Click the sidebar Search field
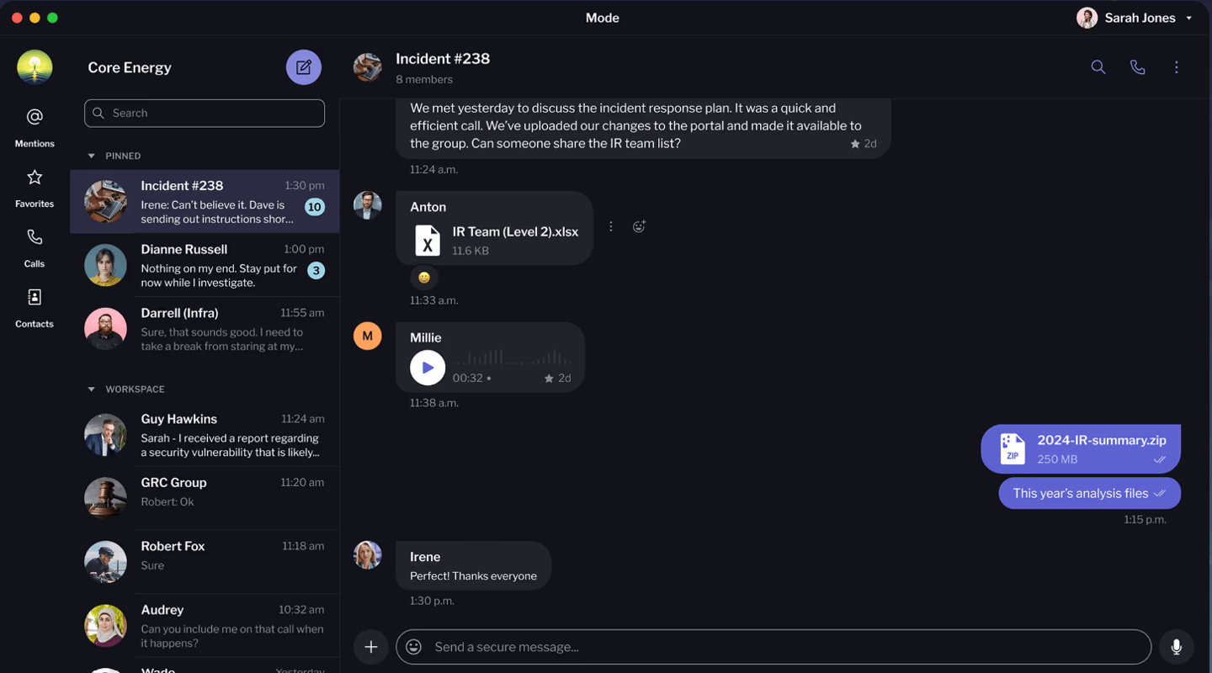 point(205,113)
